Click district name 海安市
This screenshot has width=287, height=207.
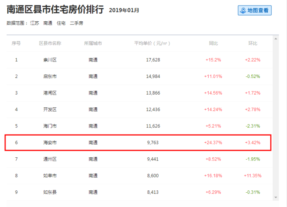coord(50,142)
